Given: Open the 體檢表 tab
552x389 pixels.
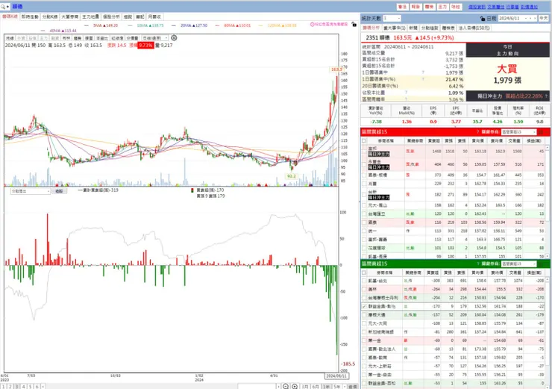Looking at the screenshot, I should point(448,28).
